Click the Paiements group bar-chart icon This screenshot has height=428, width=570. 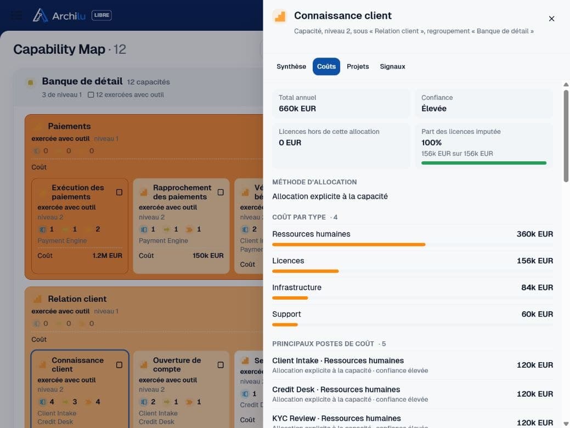[37, 126]
